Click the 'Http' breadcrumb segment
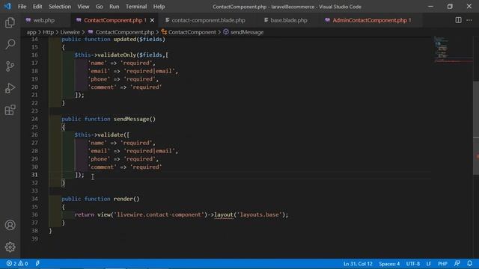 (48, 32)
